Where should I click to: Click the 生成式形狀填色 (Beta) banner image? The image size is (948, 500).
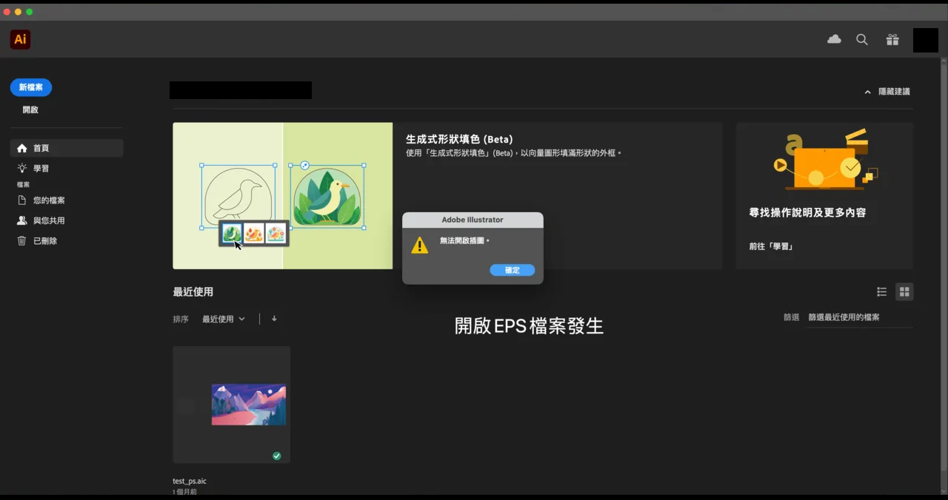283,196
